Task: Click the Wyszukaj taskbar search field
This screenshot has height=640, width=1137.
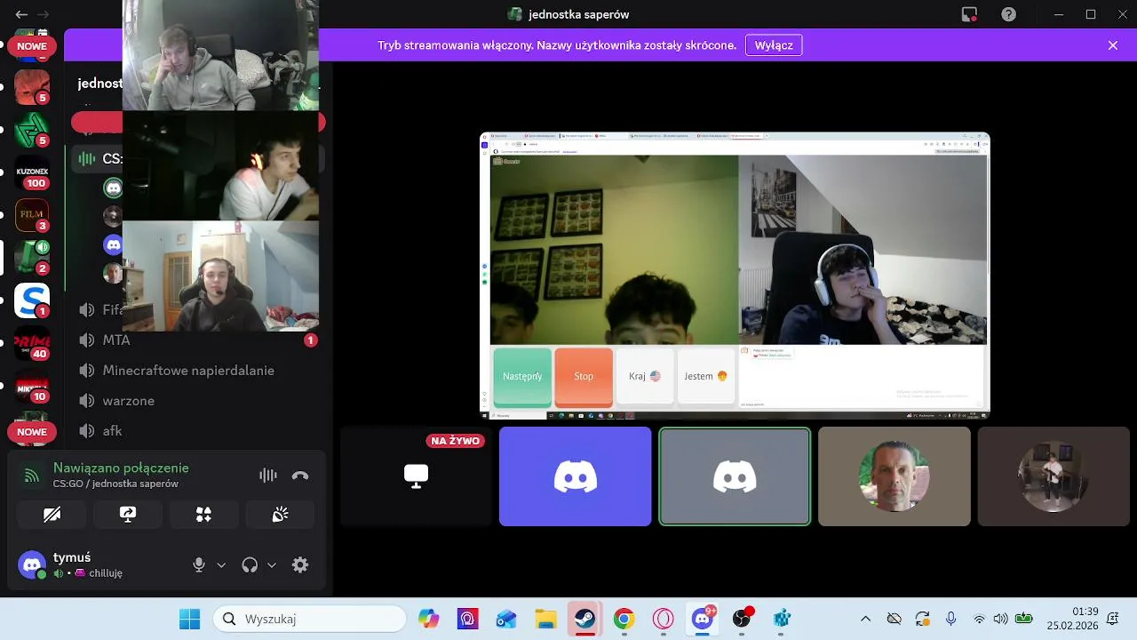Action: (309, 619)
